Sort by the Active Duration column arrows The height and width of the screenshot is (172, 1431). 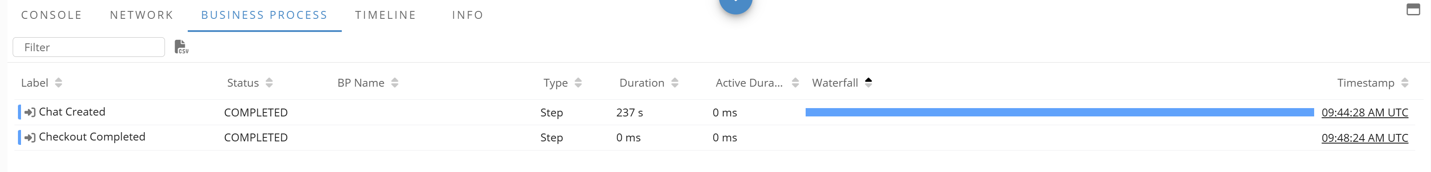795,83
